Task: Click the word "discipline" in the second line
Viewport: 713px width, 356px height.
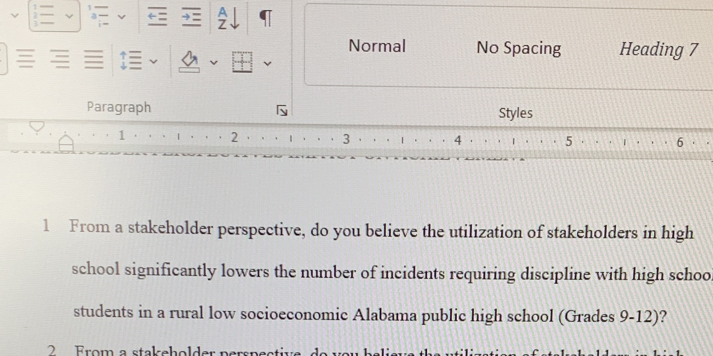Action: pyautogui.click(x=555, y=274)
